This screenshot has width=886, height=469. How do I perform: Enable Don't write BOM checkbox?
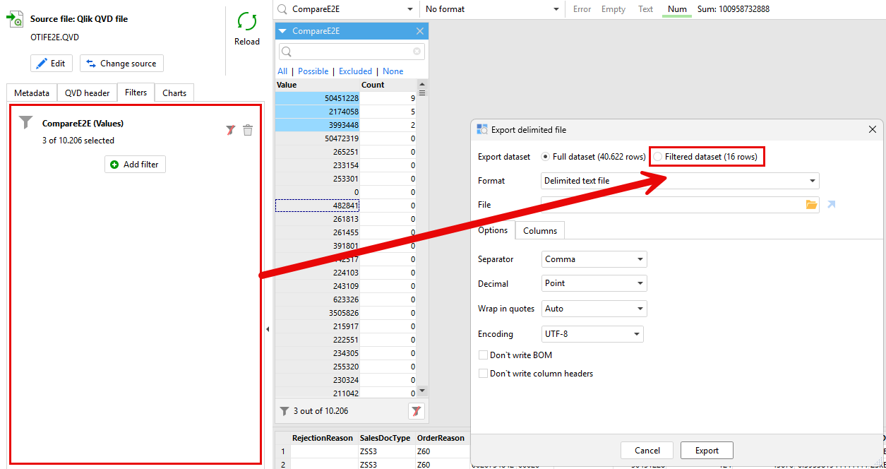point(484,355)
